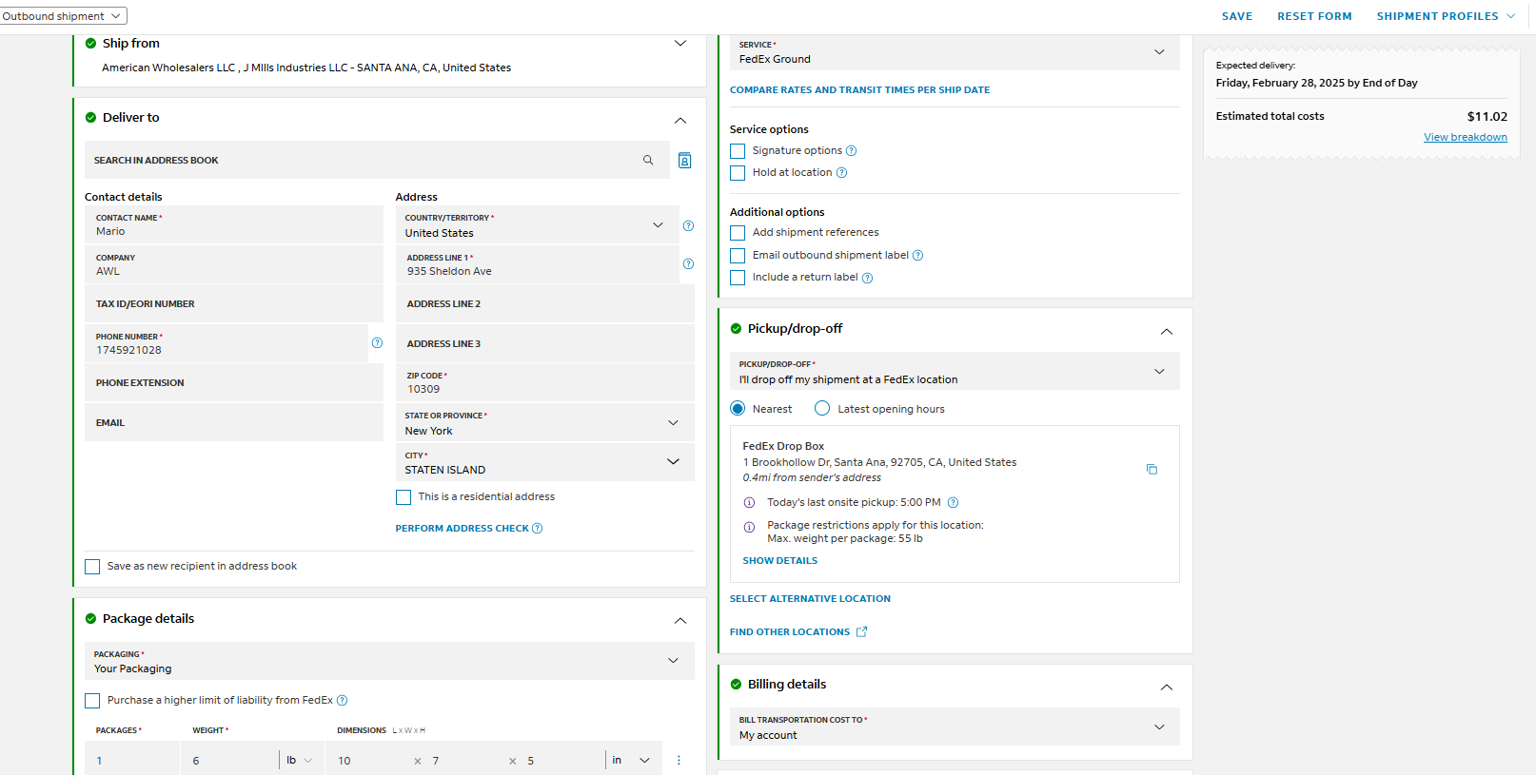Click search magnifier in address book field
This screenshot has height=775, width=1536.
point(648,161)
